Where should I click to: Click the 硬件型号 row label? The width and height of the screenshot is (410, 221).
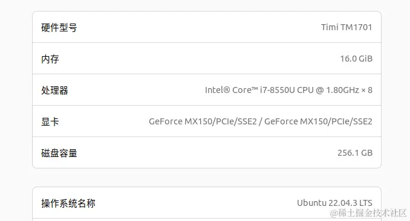[x=59, y=27]
